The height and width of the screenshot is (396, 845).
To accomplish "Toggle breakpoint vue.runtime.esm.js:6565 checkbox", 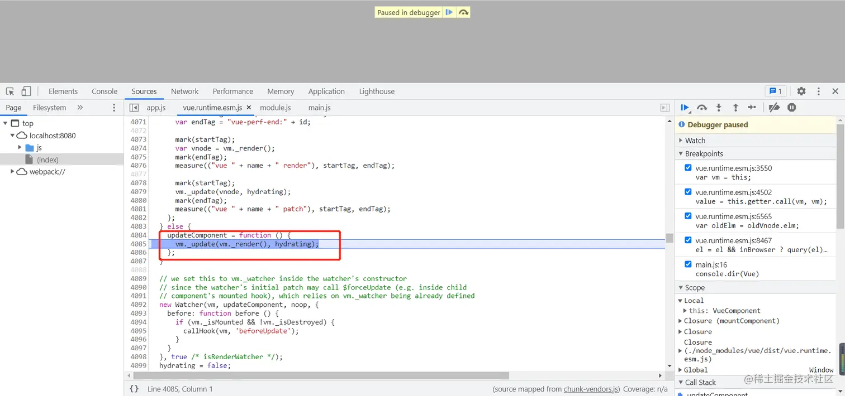I will (688, 216).
